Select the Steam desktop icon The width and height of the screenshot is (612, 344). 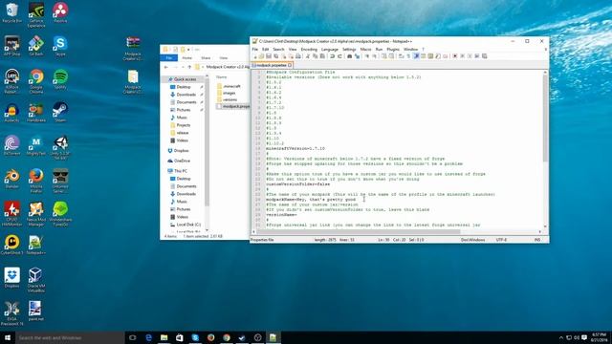pyautogui.click(x=60, y=113)
